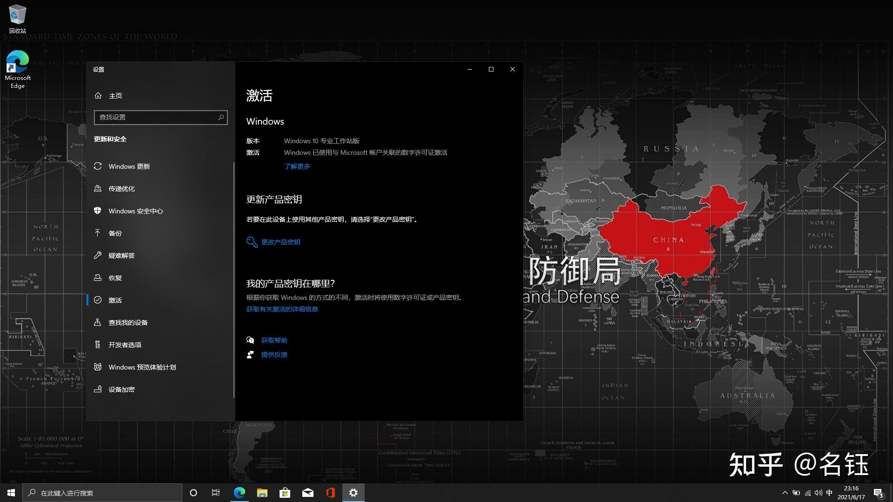Select the 传递优化 sidebar item

[x=121, y=189]
